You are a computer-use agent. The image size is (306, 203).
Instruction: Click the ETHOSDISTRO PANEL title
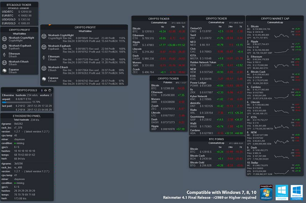(x=27, y=116)
